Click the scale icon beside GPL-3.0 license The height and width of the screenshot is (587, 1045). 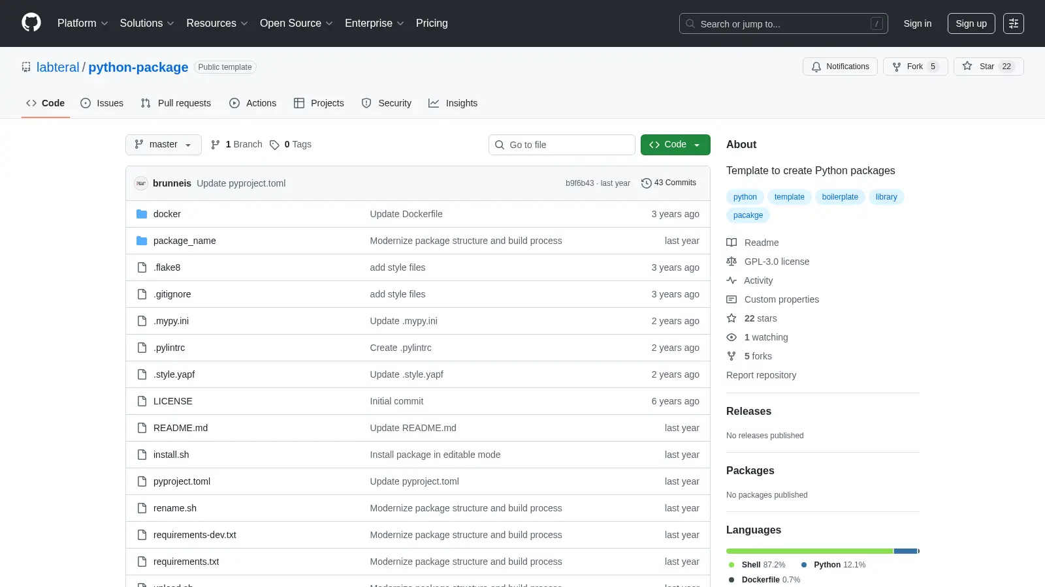[x=731, y=262]
